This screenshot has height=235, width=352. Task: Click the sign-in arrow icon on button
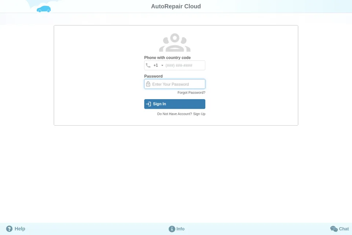148,104
